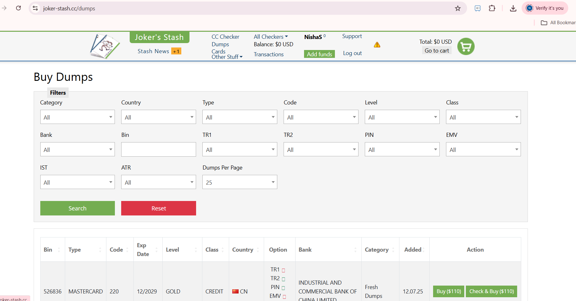Viewport: 576px width, 301px height.
Task: Open Stash News
Action: click(x=153, y=51)
